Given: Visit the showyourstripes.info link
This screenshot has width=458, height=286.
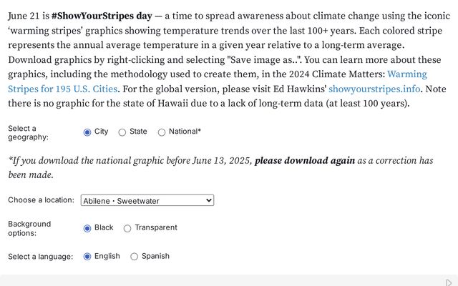Looking at the screenshot, I should point(374,89).
